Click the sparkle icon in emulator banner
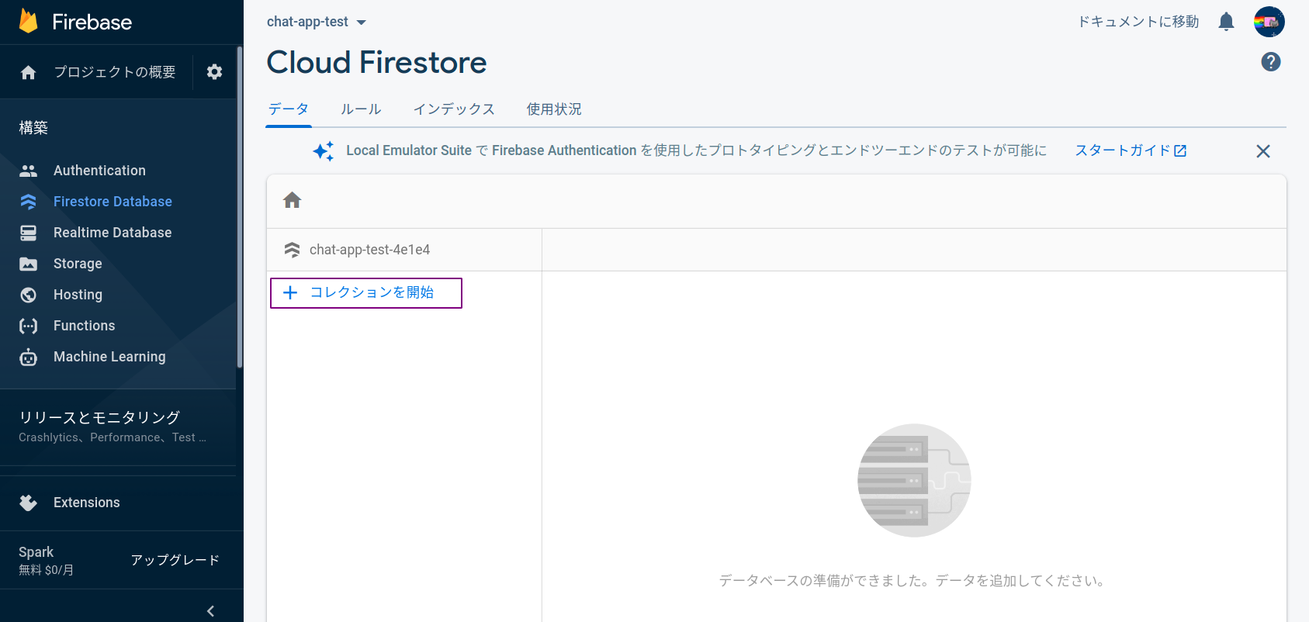Screen dimensions: 1309x622 (x=324, y=151)
